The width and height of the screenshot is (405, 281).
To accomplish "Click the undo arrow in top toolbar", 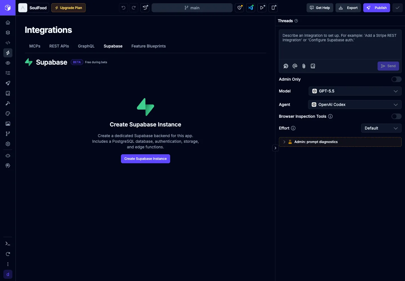I will (123, 8).
